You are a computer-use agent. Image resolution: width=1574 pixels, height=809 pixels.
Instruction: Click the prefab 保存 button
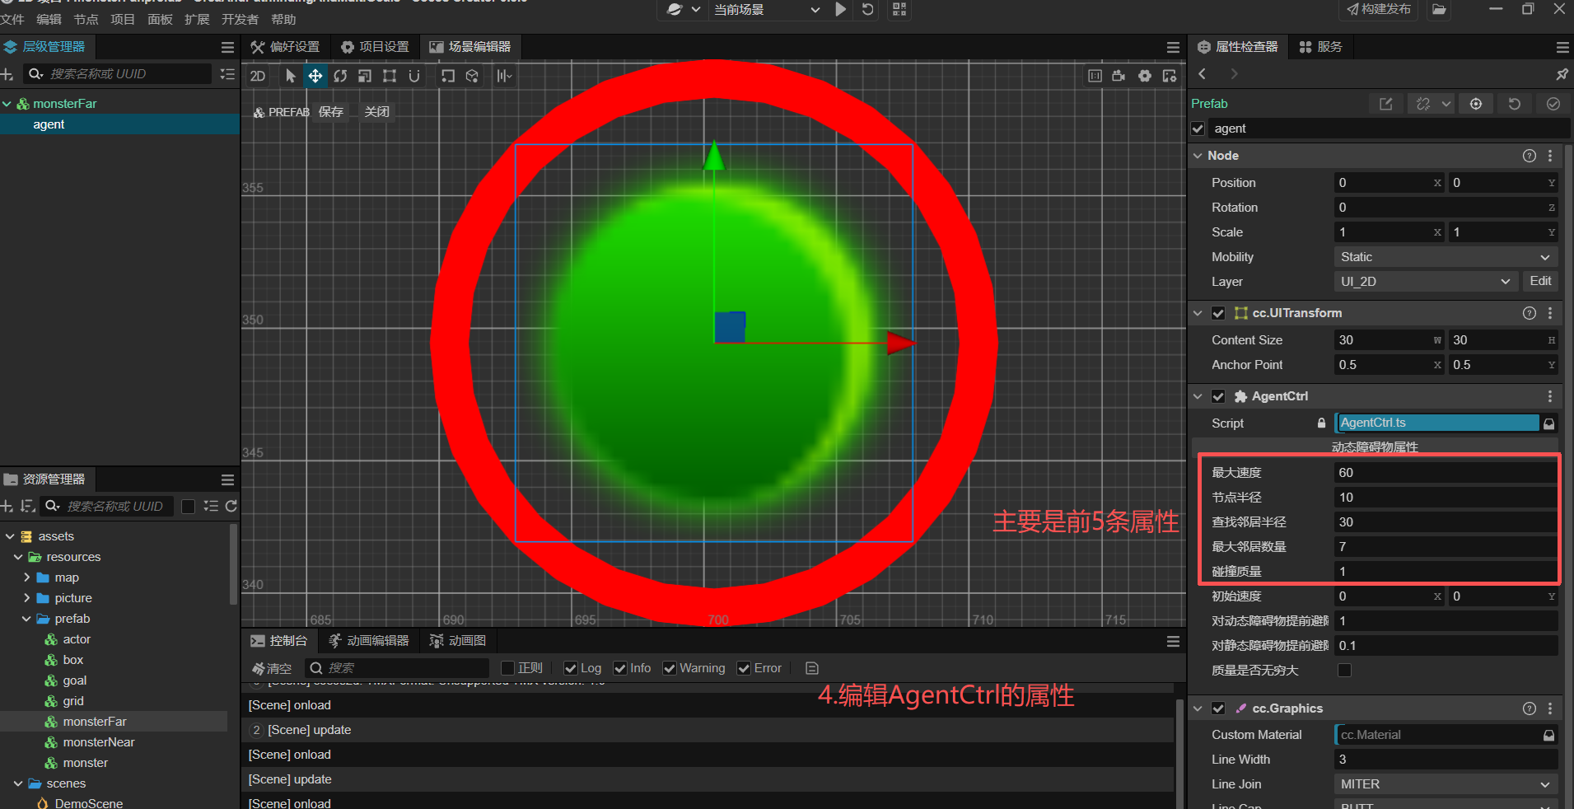(331, 111)
